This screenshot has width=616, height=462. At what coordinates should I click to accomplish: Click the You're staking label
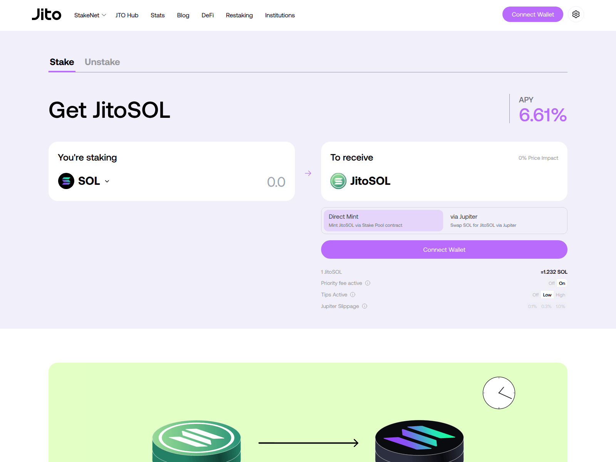(87, 157)
